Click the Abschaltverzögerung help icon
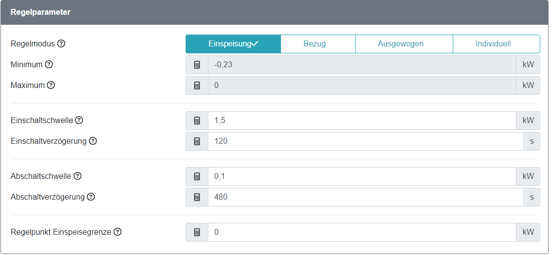 click(x=91, y=197)
